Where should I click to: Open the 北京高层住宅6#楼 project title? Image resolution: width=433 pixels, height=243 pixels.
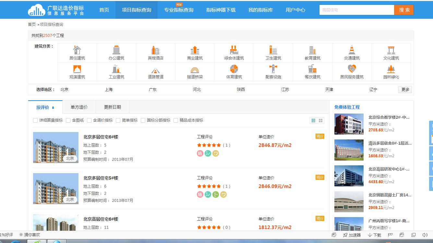(x=101, y=219)
